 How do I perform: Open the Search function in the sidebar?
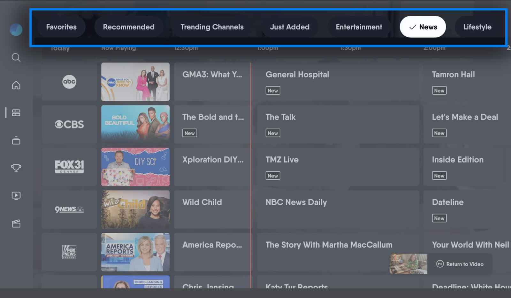(16, 57)
